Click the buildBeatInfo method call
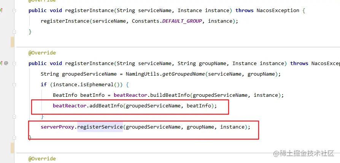This screenshot has width=340, height=163. pos(170,95)
